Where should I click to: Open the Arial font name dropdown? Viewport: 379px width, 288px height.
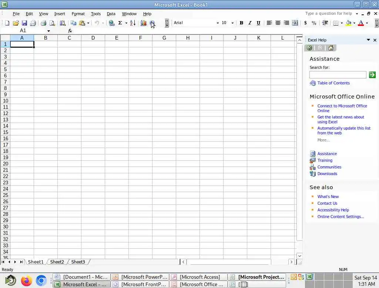click(x=218, y=23)
